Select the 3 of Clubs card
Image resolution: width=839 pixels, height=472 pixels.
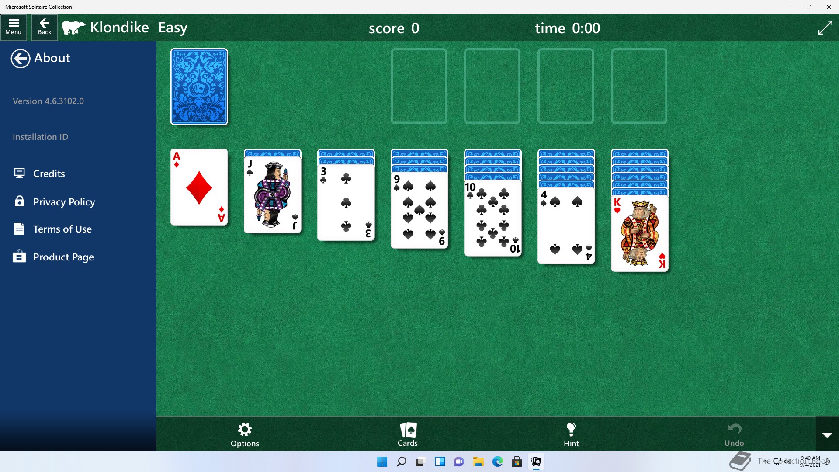(346, 202)
